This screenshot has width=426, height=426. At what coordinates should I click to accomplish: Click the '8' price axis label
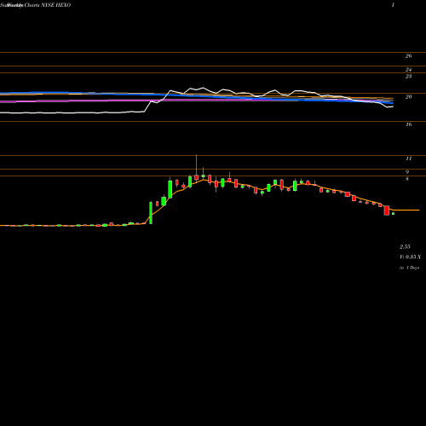407,179
